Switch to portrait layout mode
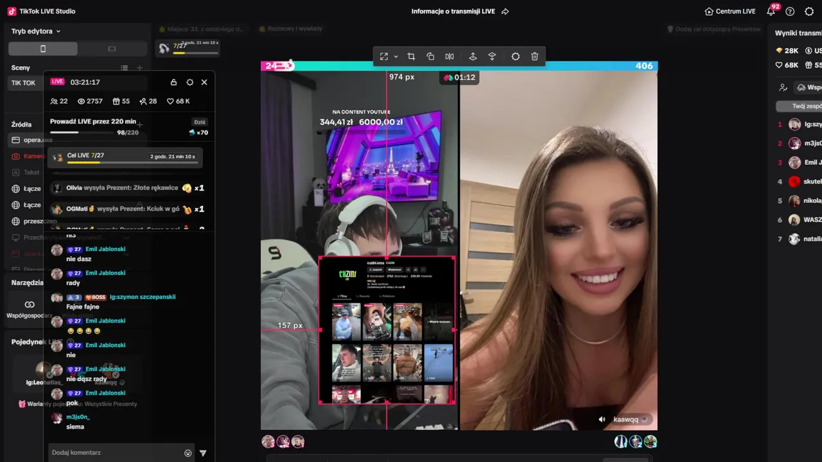822x462 pixels. [x=43, y=49]
